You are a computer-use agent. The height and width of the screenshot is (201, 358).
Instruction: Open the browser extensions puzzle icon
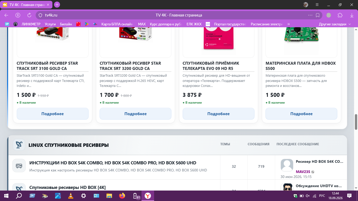(340, 15)
